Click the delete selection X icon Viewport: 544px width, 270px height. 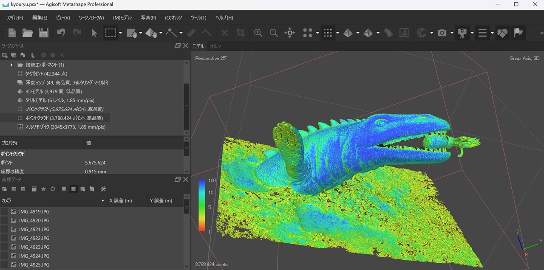(x=225, y=33)
